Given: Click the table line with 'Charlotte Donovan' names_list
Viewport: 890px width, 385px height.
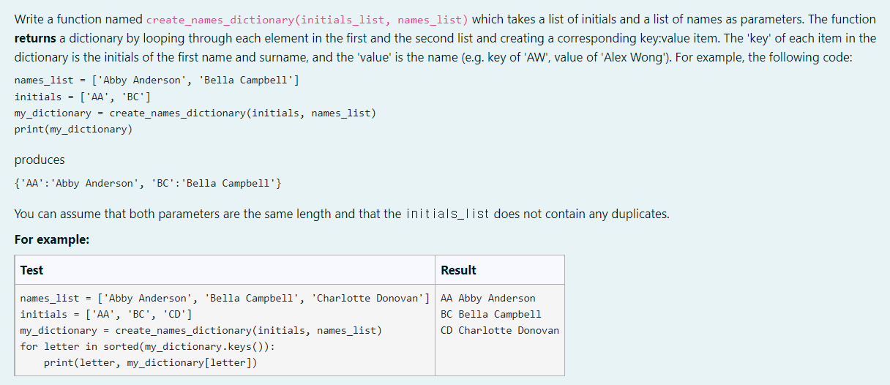Looking at the screenshot, I should 225,298.
